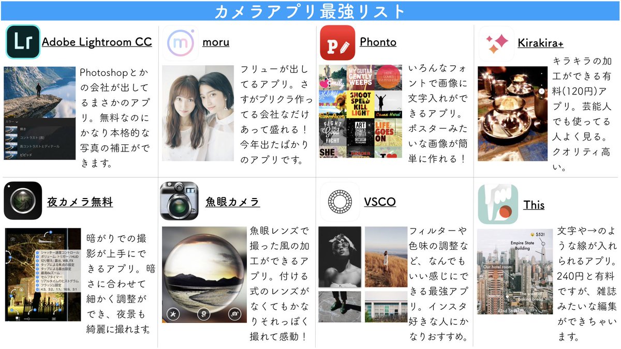Click the VSCO golden field photo
Image resolution: width=621 pixels, height=349 pixels.
pos(386,256)
